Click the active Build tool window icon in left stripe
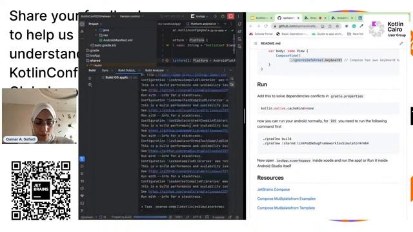 [82, 159]
